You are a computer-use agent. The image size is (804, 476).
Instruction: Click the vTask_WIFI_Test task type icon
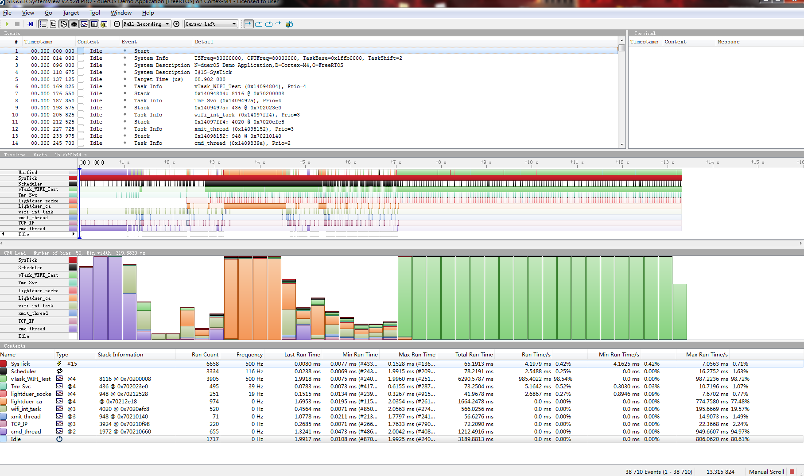point(59,379)
